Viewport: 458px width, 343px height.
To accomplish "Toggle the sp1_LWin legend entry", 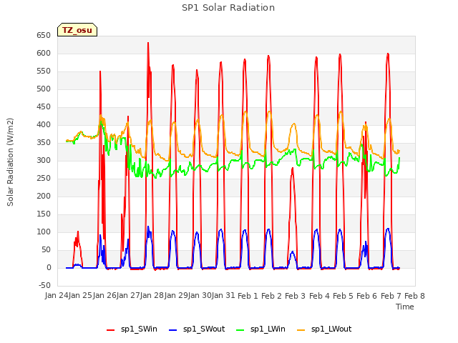I will [x=260, y=329].
